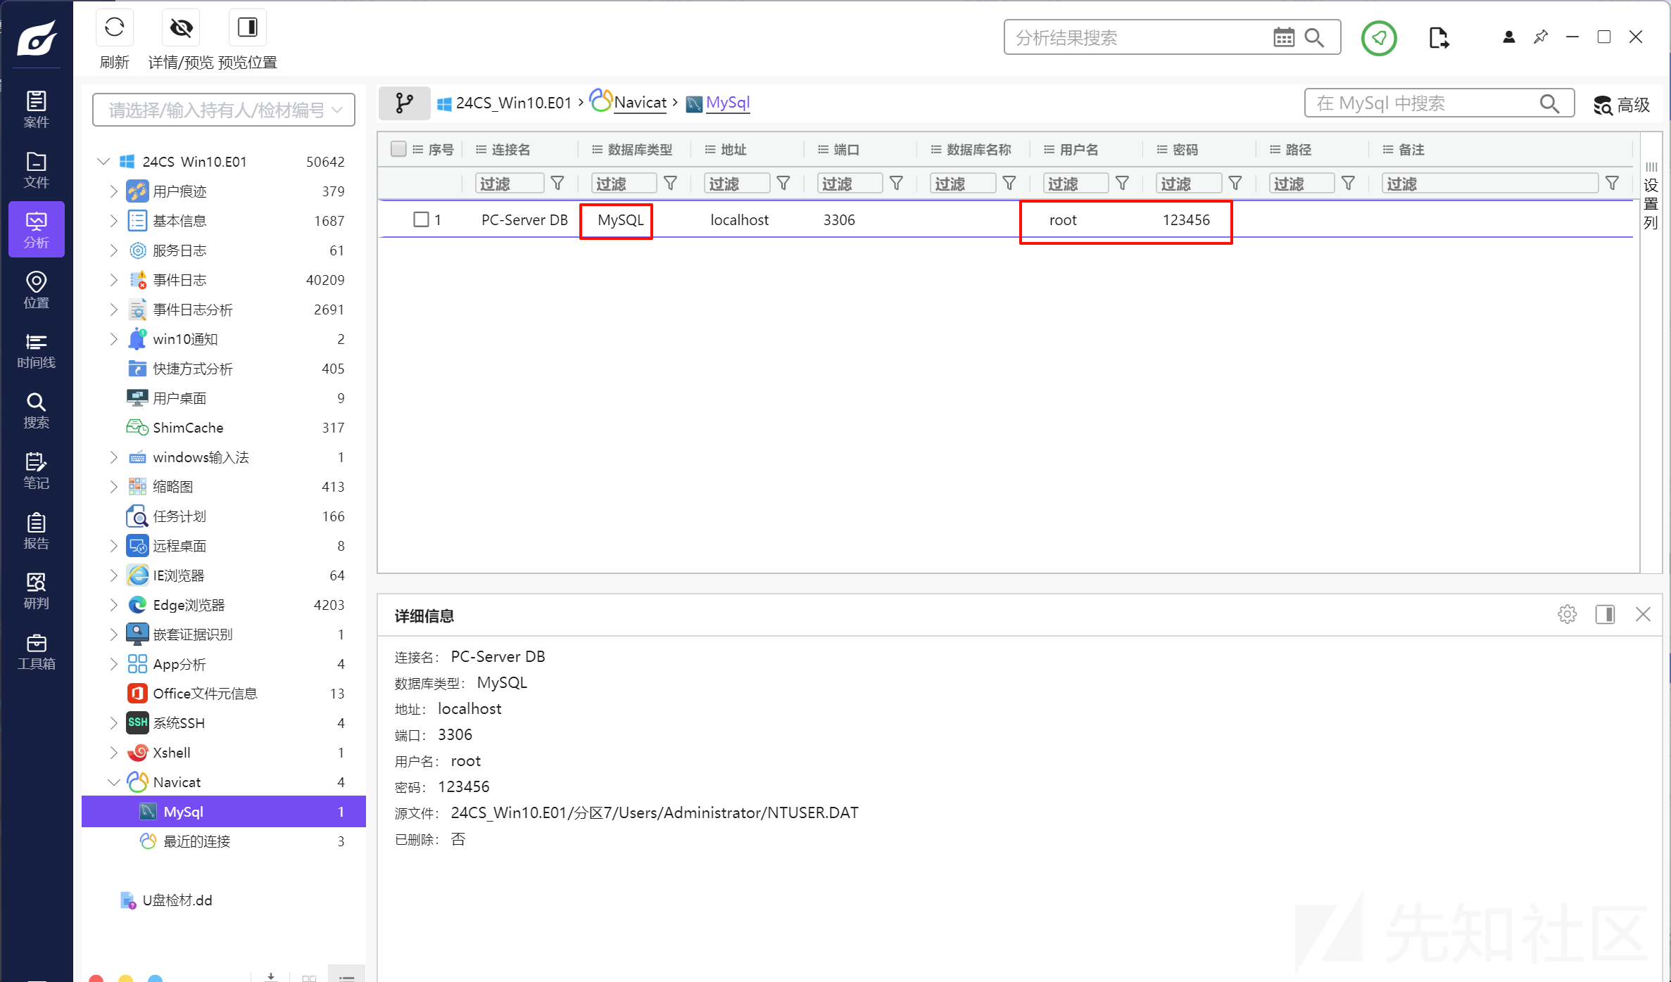Open the 持有人/检材编号 dropdown
The image size is (1671, 982).
point(224,110)
